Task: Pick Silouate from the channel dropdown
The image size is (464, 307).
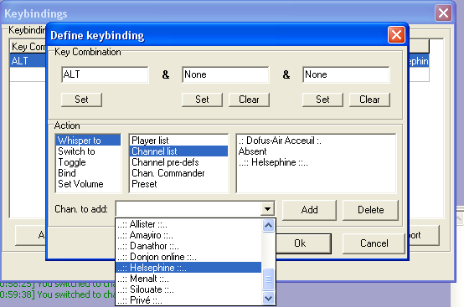Action: point(188,289)
